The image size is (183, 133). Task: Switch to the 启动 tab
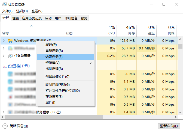(48, 18)
